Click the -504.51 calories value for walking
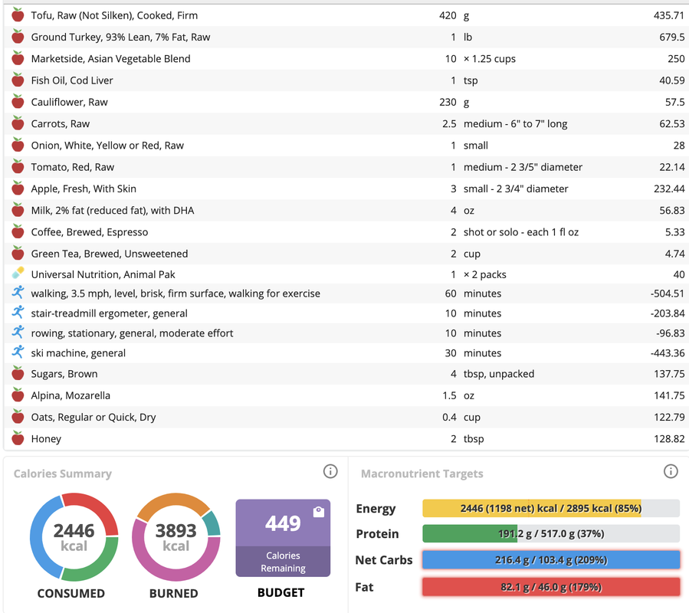Image resolution: width=689 pixels, height=613 pixels. pos(667,293)
